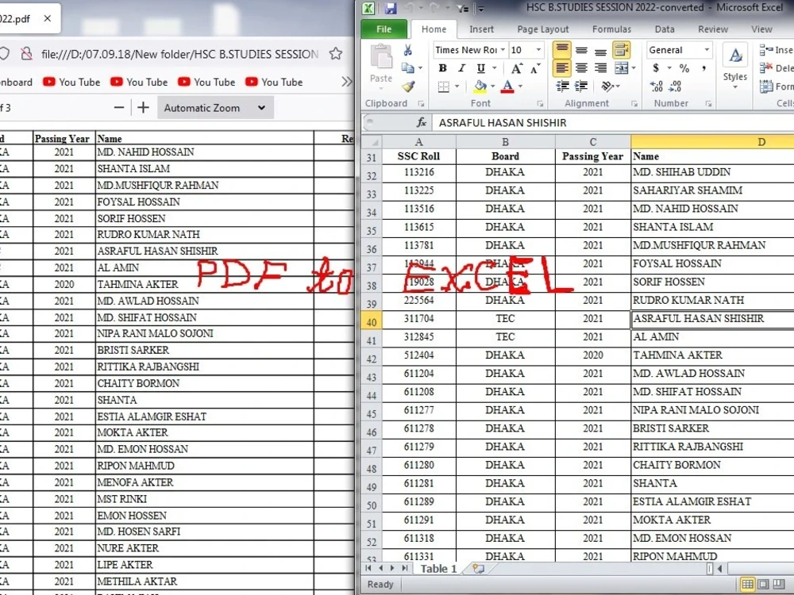The height and width of the screenshot is (595, 794).
Task: Open the Data ribbon tab
Action: [x=665, y=29]
